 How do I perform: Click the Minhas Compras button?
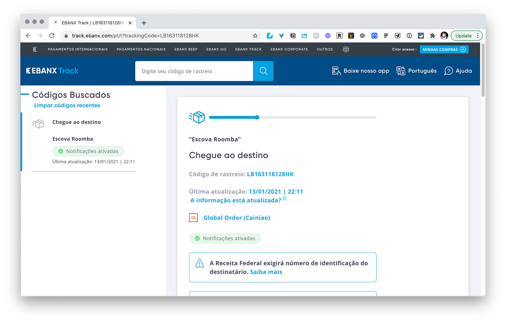(x=444, y=49)
